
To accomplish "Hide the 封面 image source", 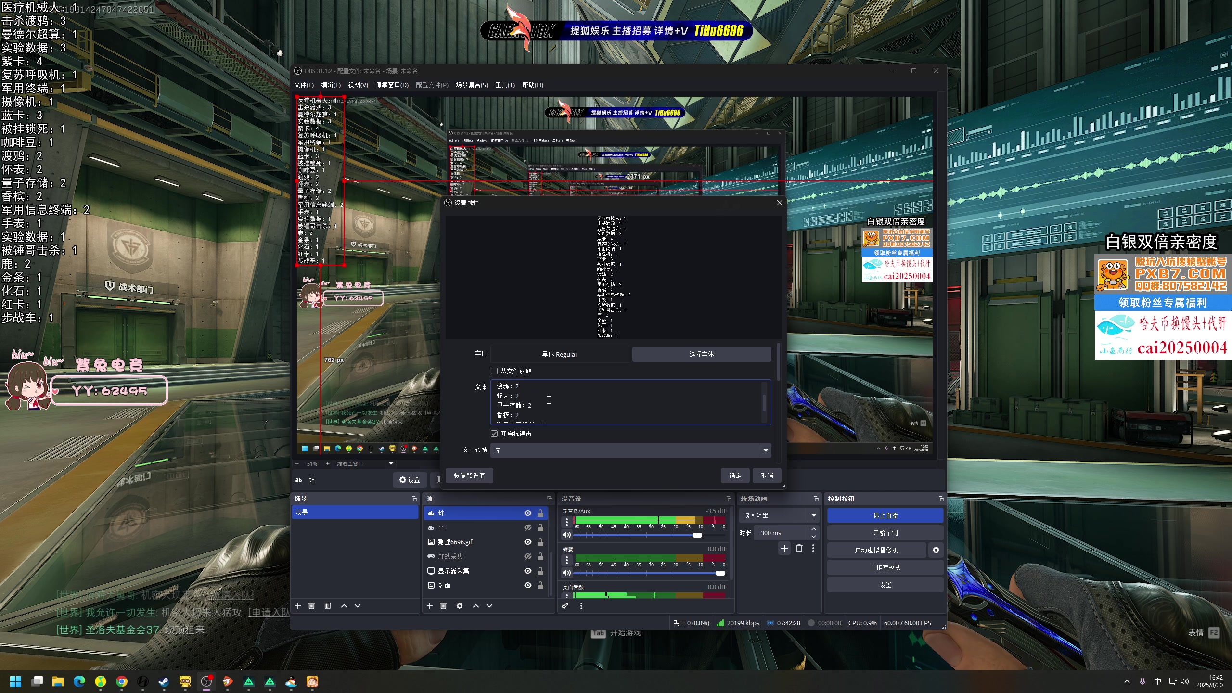I will (528, 585).
